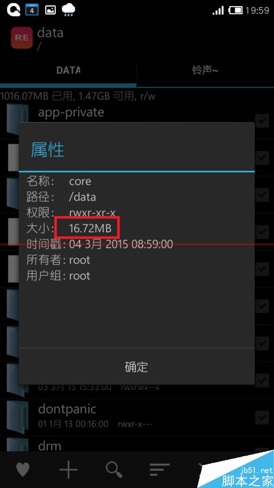Switch to the 铃声~ tab

point(206,70)
